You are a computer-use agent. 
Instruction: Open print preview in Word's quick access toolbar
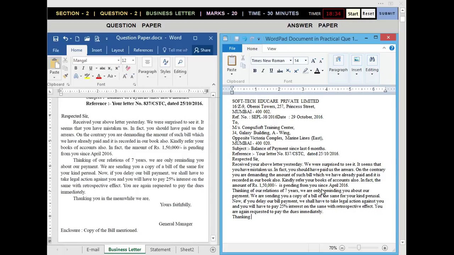(x=97, y=39)
